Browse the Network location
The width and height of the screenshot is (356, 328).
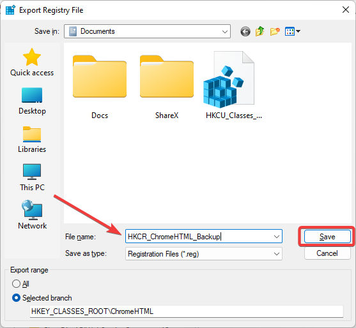(32, 215)
